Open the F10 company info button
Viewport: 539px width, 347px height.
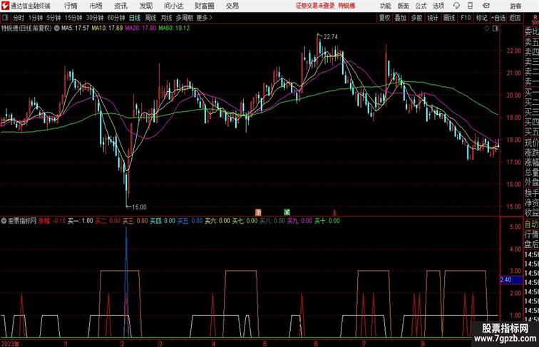coord(466,18)
